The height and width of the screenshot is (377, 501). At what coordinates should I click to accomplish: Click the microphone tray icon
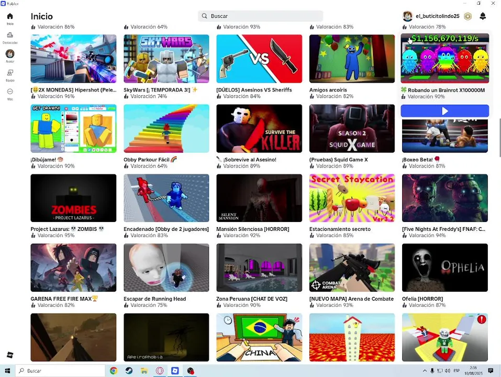click(432, 371)
